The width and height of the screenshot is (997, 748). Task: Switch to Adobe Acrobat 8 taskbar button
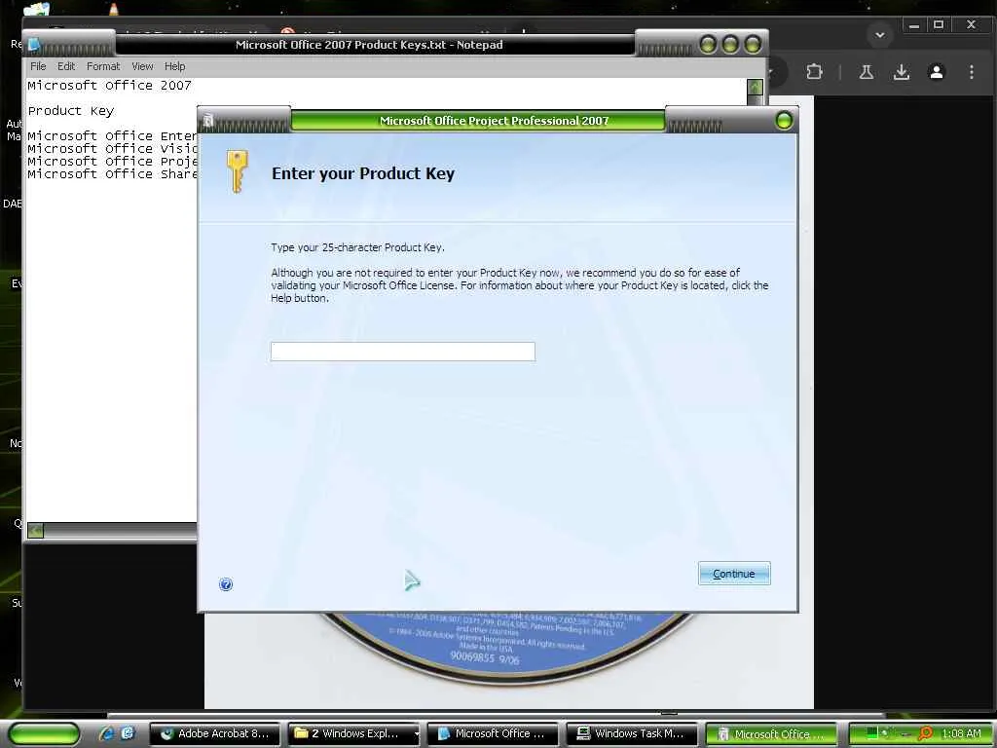pos(214,734)
